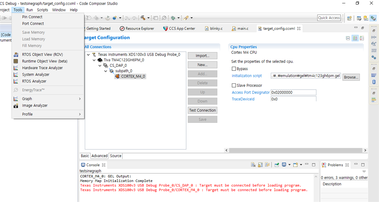Open the debug bug dropdown arrow
This screenshot has width=379, height=202.
(x=178, y=18)
